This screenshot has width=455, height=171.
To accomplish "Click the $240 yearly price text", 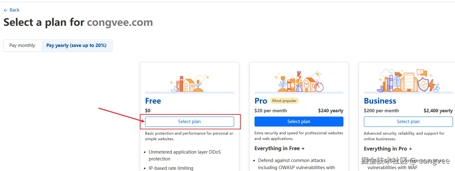I will coord(330,111).
